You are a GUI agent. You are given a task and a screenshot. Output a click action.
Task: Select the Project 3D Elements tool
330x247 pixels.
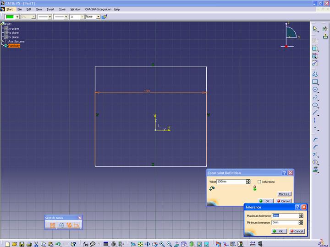pyautogui.click(x=315, y=169)
